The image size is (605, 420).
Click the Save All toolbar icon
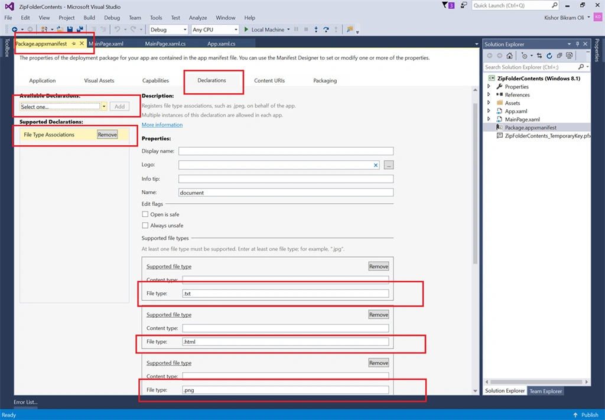pyautogui.click(x=80, y=30)
